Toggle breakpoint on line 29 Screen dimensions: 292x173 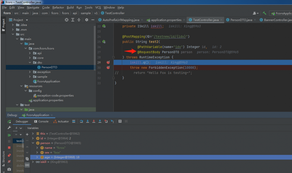108,62
